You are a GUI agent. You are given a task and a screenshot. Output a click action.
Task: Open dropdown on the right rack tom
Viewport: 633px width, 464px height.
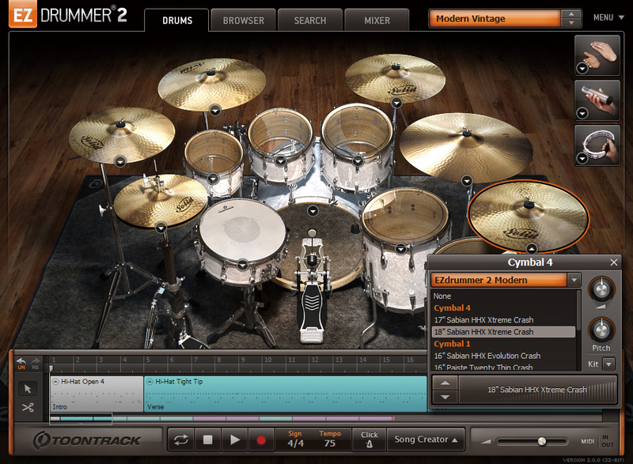pyautogui.click(x=358, y=161)
